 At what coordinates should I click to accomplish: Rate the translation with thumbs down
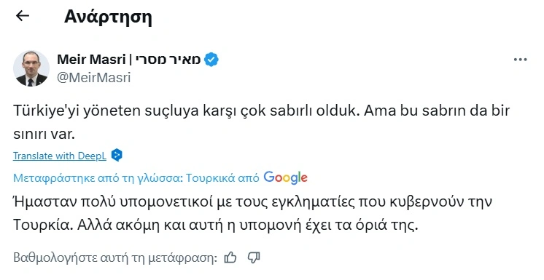tap(254, 258)
